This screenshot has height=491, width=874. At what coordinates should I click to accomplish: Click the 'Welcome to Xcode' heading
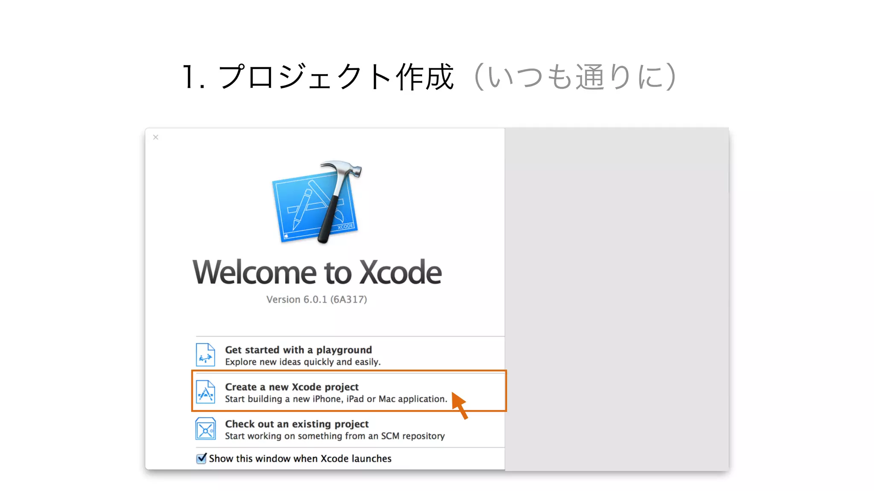pyautogui.click(x=317, y=272)
